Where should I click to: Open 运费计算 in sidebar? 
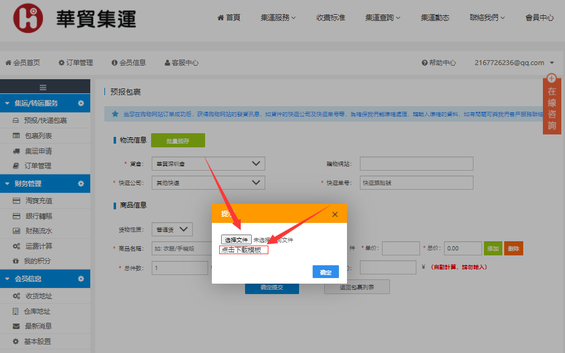point(38,246)
